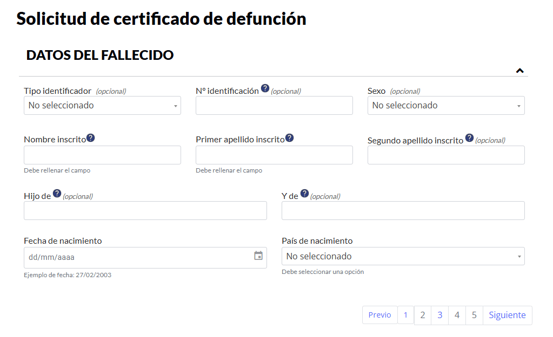The width and height of the screenshot is (553, 337).
Task: Show help for the Hijo de field
Action: [56, 193]
